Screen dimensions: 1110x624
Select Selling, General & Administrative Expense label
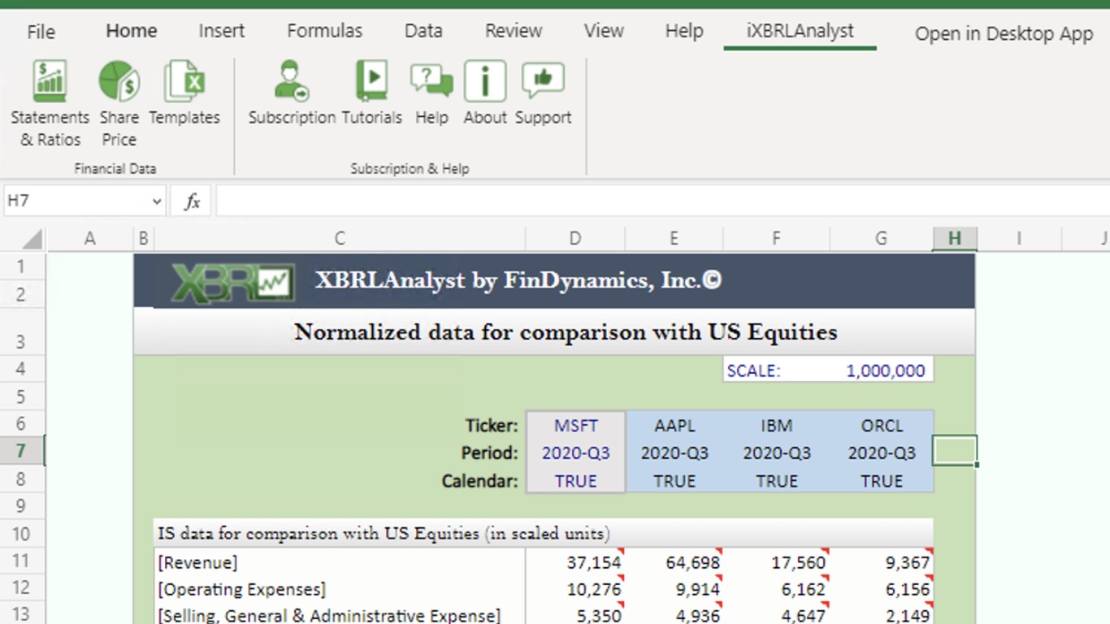[340, 614]
